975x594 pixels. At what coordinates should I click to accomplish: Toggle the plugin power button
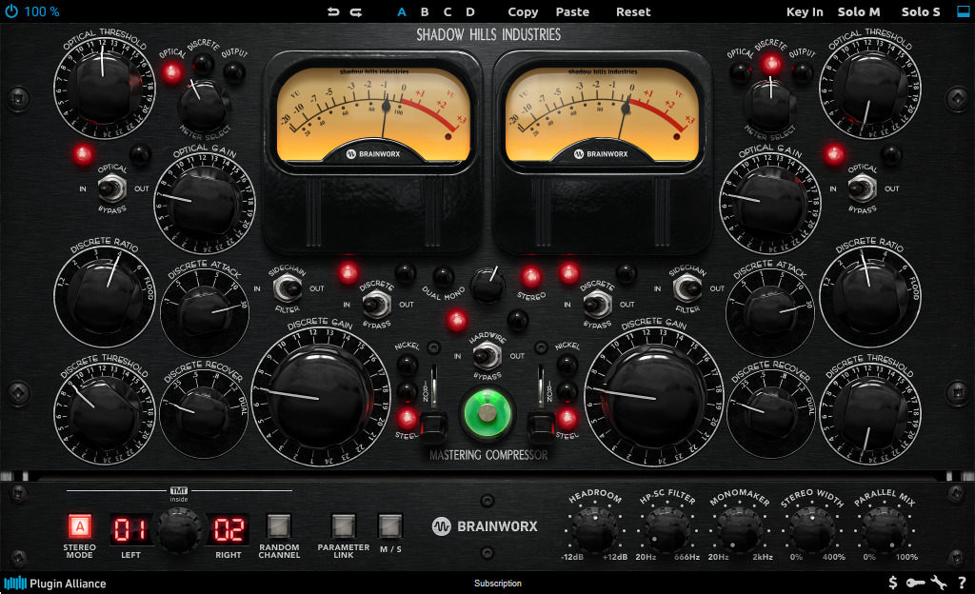coord(11,11)
